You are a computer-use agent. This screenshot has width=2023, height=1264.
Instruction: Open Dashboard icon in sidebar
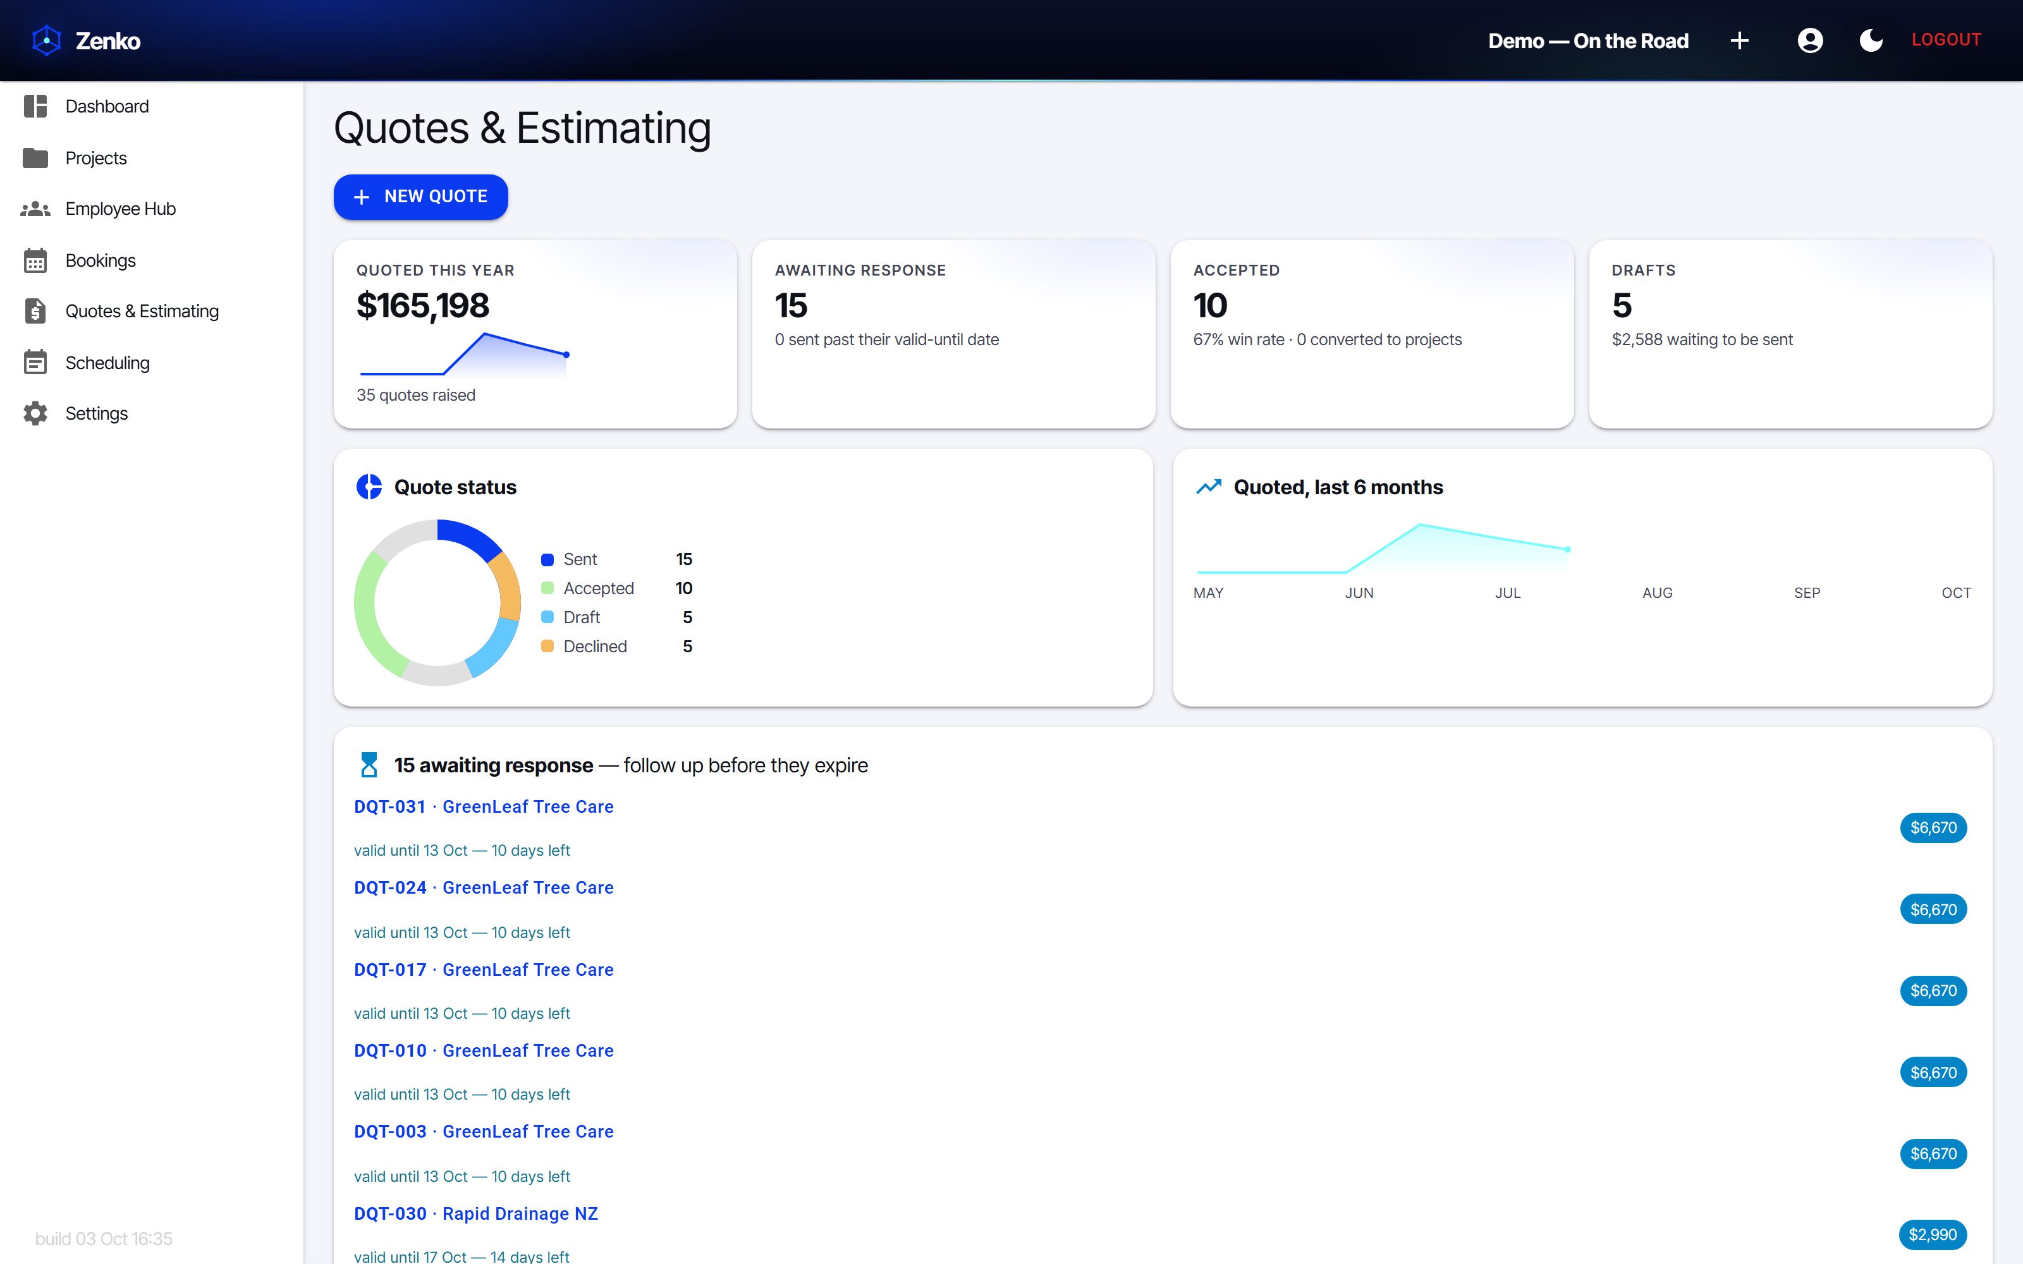[x=35, y=106]
